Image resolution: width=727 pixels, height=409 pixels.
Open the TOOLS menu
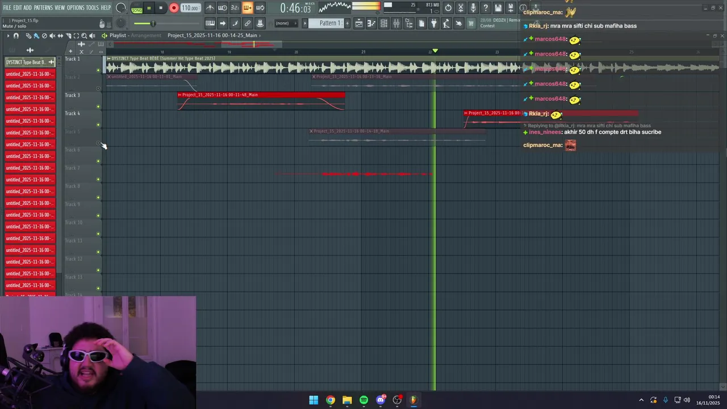click(x=93, y=7)
